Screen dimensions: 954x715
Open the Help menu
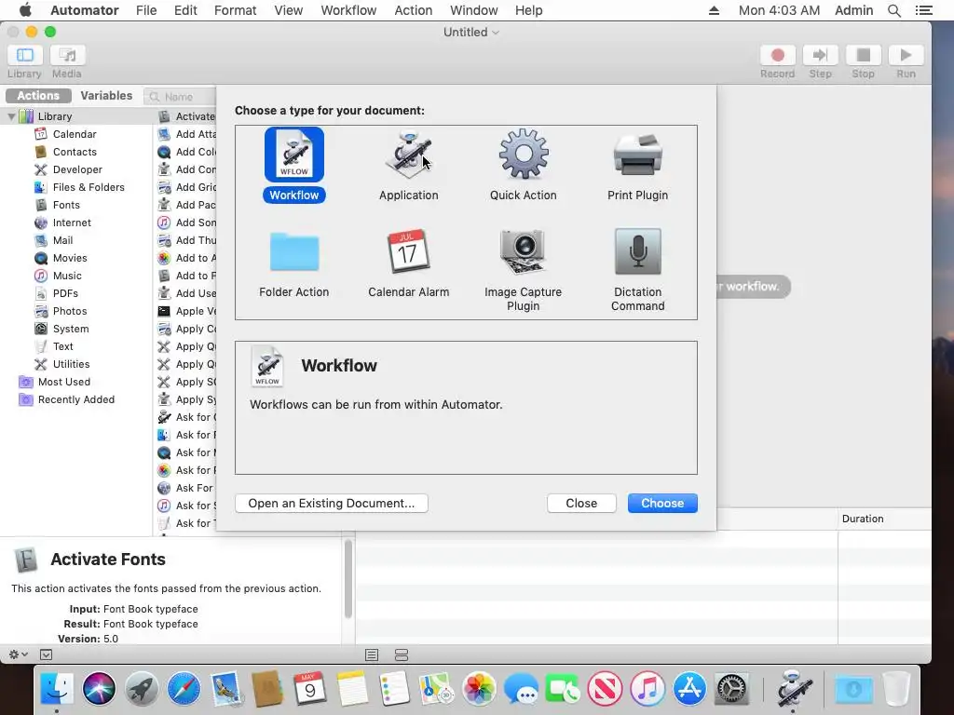tap(529, 10)
